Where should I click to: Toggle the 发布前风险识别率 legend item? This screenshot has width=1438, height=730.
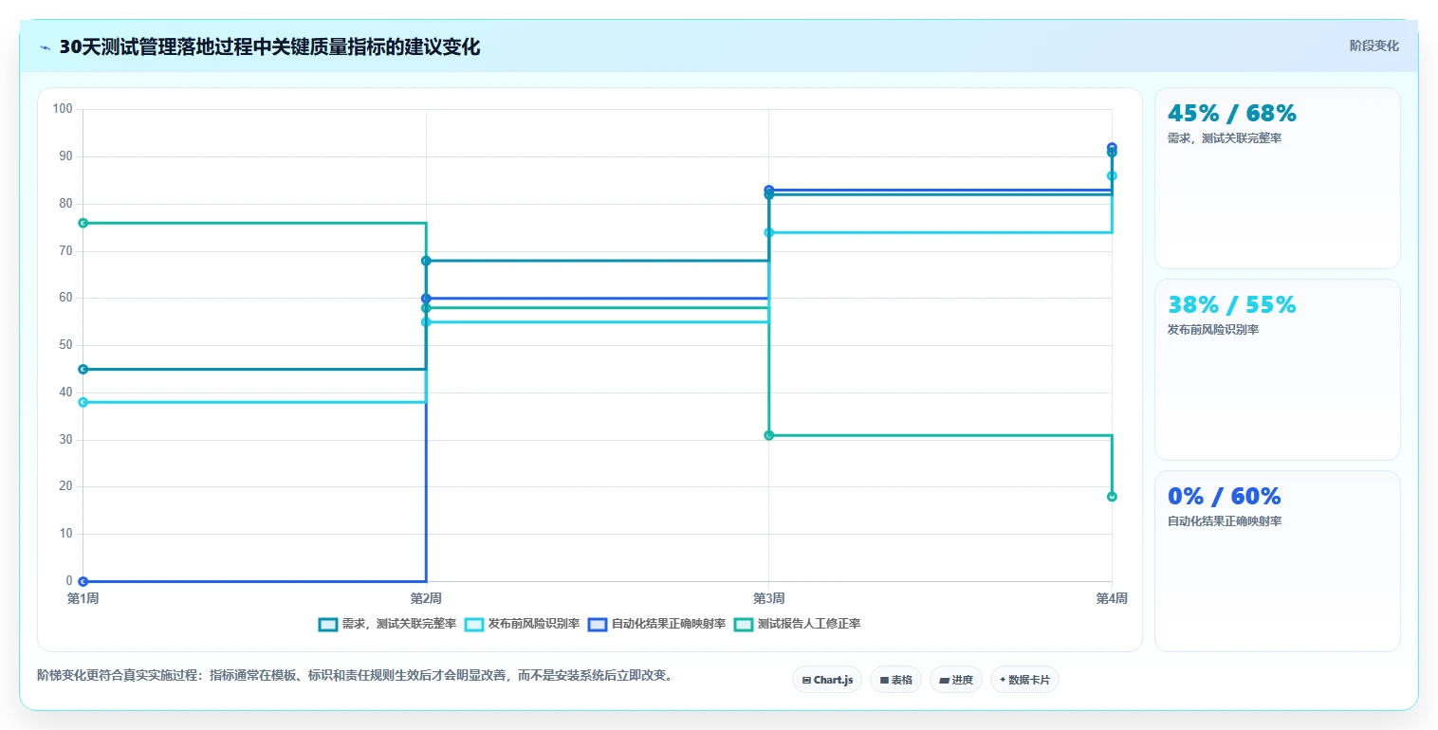pos(522,624)
